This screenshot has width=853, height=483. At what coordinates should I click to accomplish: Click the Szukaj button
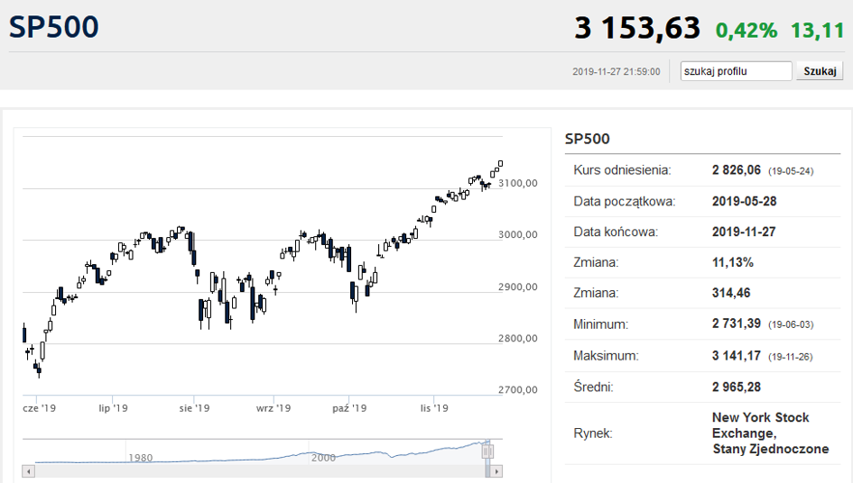click(x=820, y=71)
